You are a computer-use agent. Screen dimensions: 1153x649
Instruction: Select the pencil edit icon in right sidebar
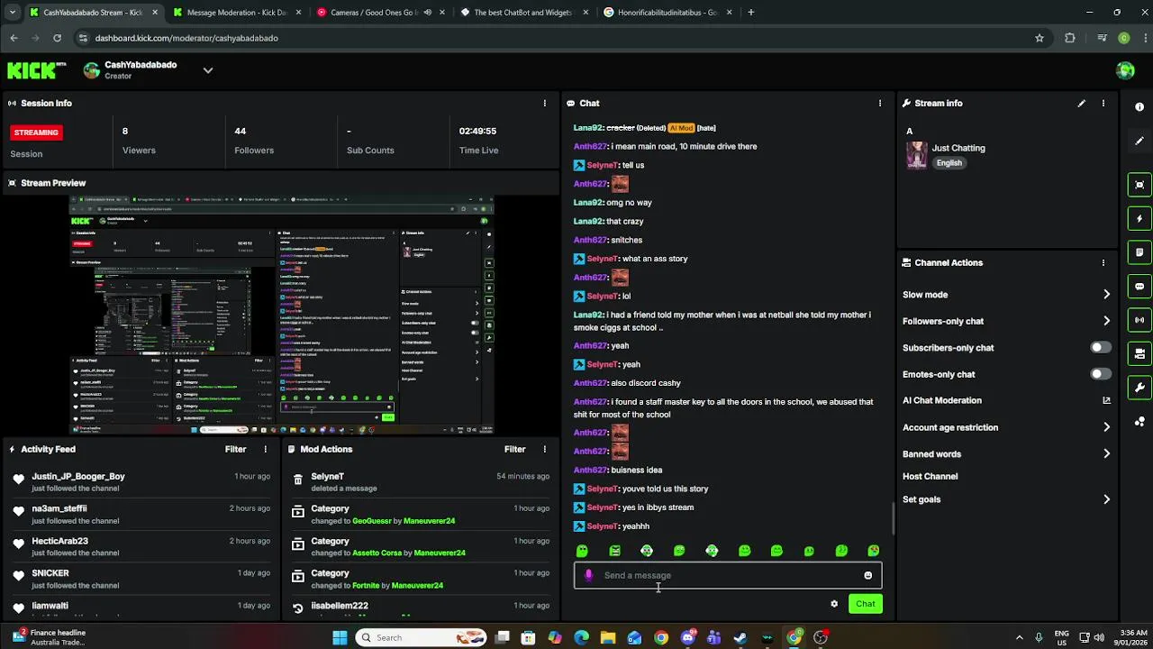(1139, 141)
